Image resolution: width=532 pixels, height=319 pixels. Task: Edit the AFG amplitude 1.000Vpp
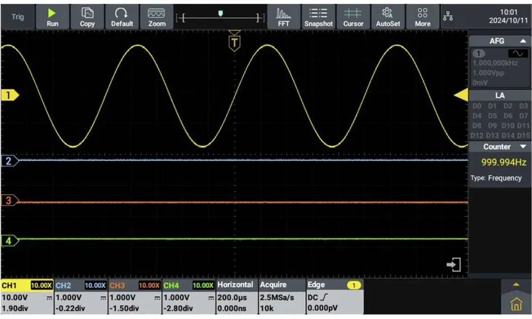tap(488, 73)
